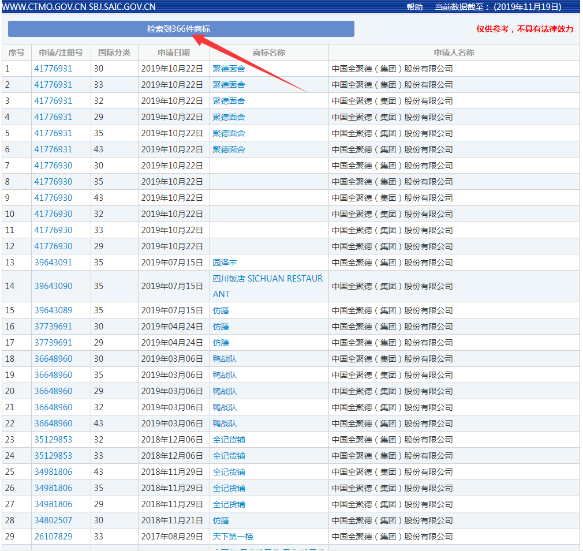The width and height of the screenshot is (583, 551).
Task: Select sequence number 20 cell
Action: coord(17,391)
